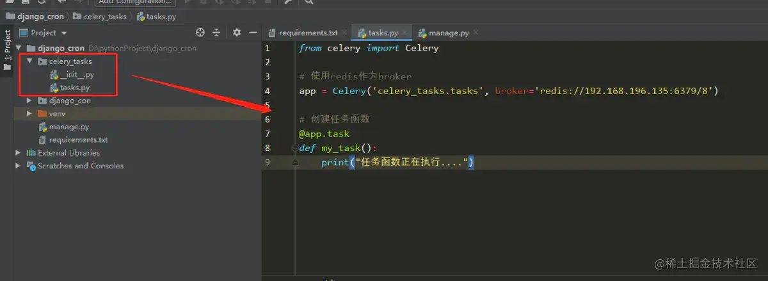Image resolution: width=768 pixels, height=281 pixels.
Task: Open Project panel gear settings
Action: (237, 33)
